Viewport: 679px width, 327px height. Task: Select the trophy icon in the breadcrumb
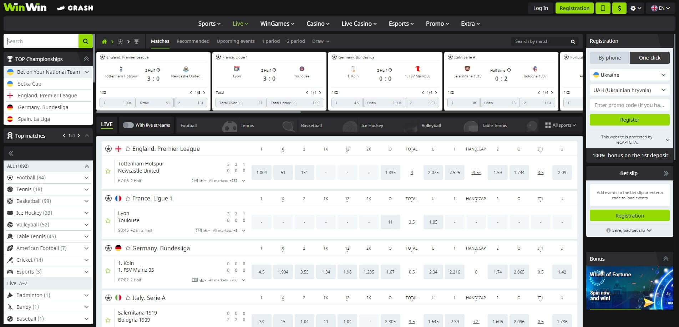point(137,41)
